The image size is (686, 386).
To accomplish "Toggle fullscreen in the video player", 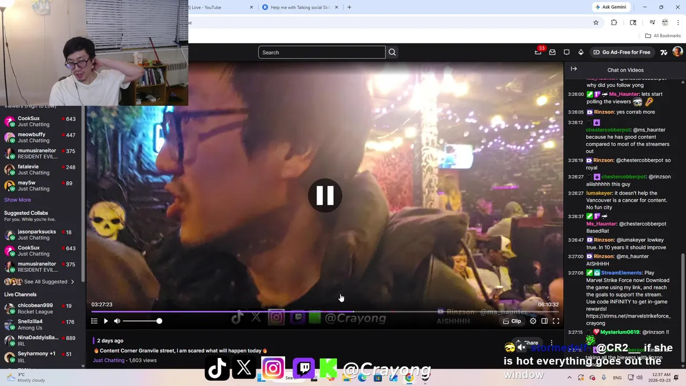I will (556, 321).
